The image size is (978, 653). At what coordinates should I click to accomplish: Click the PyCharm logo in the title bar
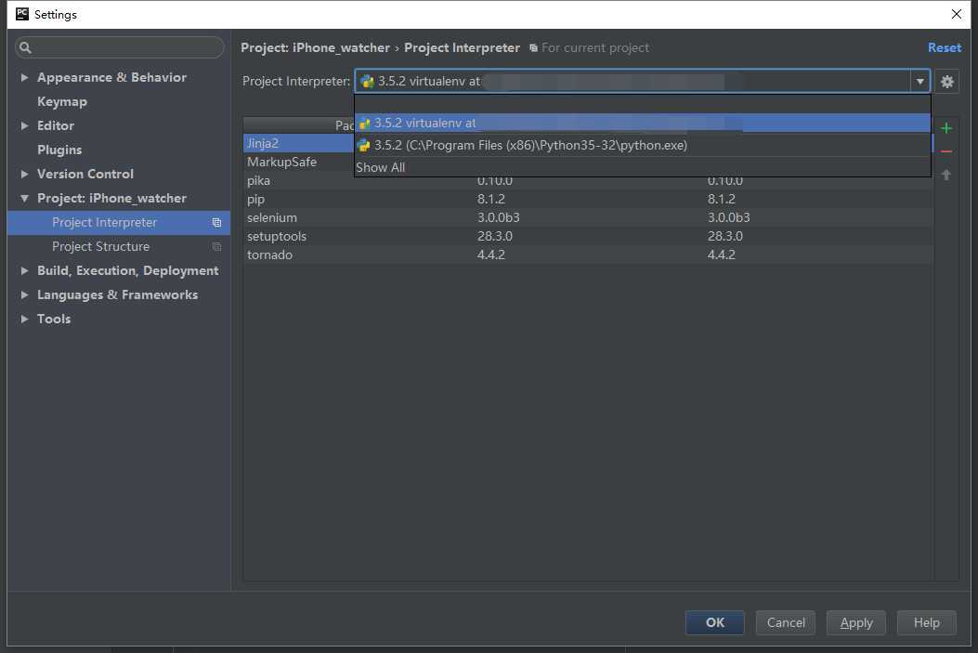coord(22,14)
